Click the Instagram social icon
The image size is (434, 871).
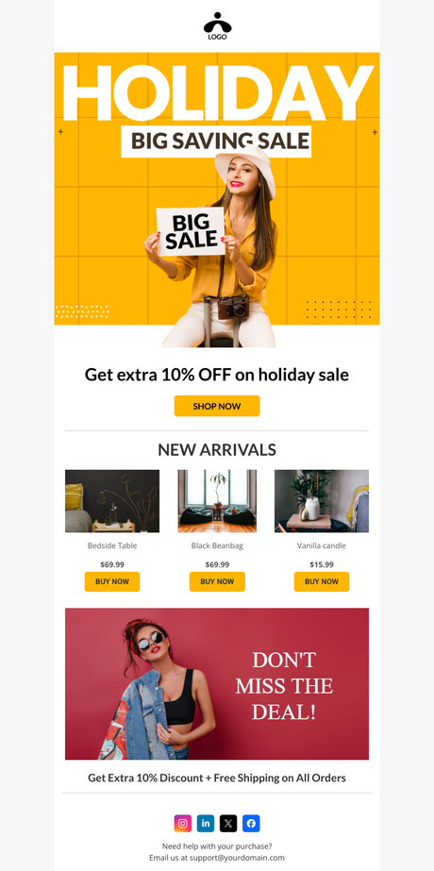click(183, 823)
